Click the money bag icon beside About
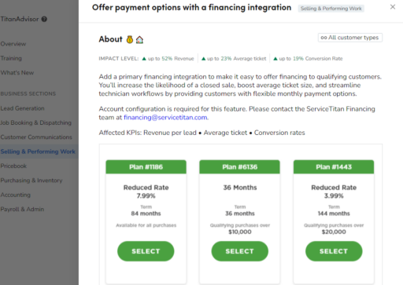 tap(130, 39)
